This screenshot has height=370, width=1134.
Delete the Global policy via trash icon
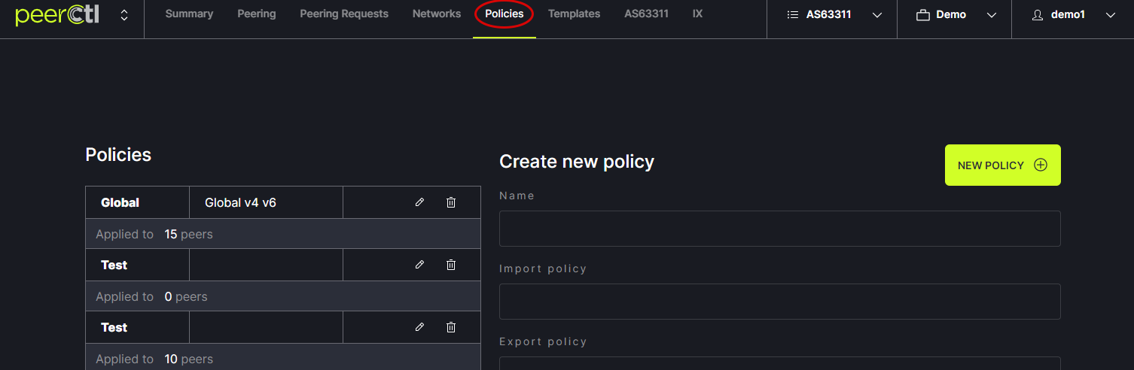(451, 202)
